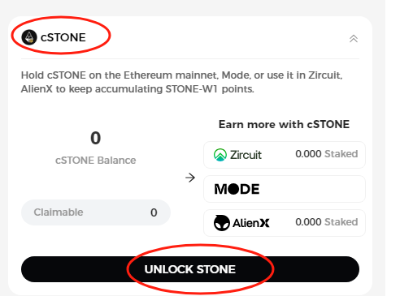Screen dimensions: 400x296
Task: Click the right arrow icon beside balance
Action: click(190, 178)
